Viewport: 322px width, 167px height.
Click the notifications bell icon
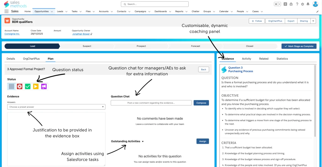308,4
